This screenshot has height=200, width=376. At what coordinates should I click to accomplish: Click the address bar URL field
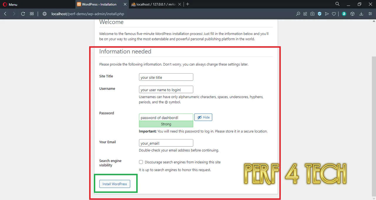coord(170,14)
